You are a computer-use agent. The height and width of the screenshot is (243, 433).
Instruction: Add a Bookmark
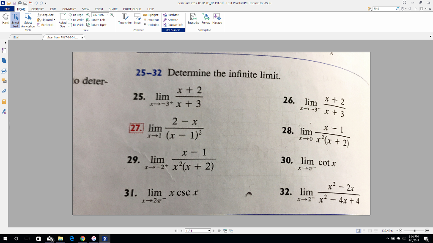46,24
